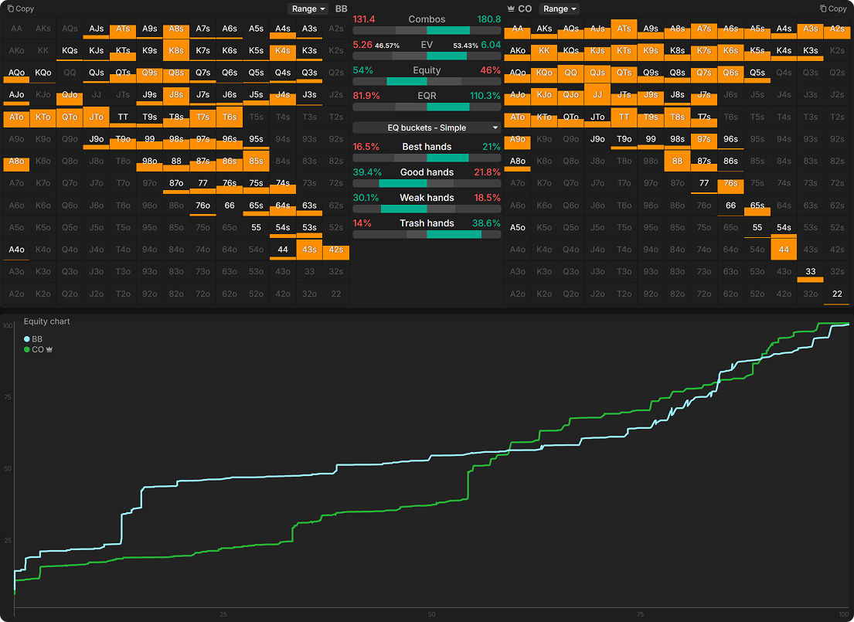Click the green CO legend dot
This screenshot has height=622, width=854.
(x=27, y=350)
